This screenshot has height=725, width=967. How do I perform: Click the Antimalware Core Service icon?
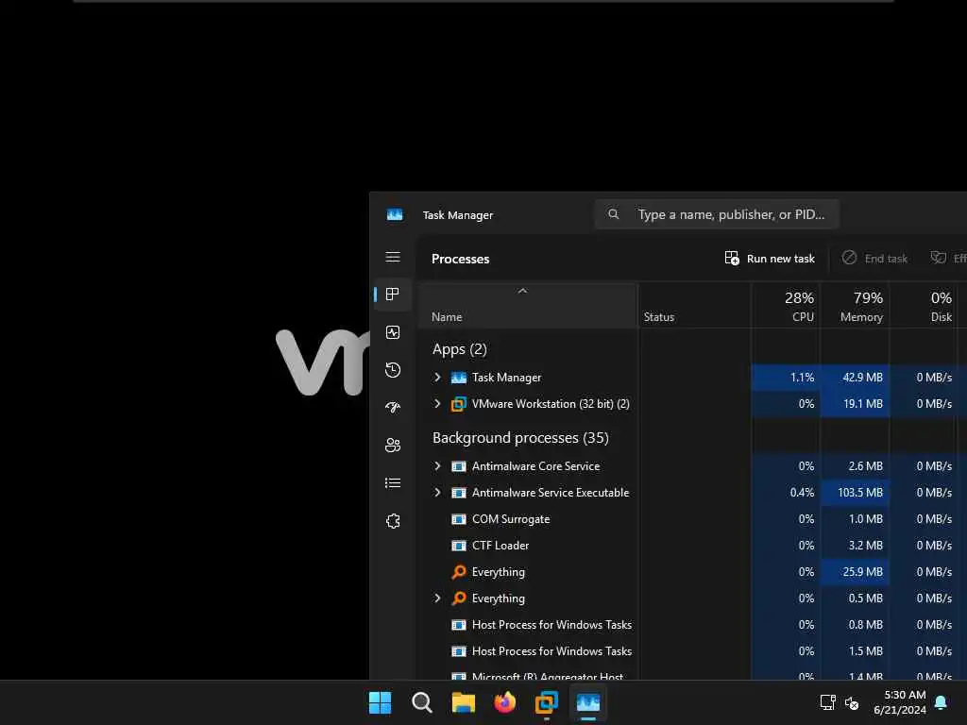pyautogui.click(x=459, y=466)
